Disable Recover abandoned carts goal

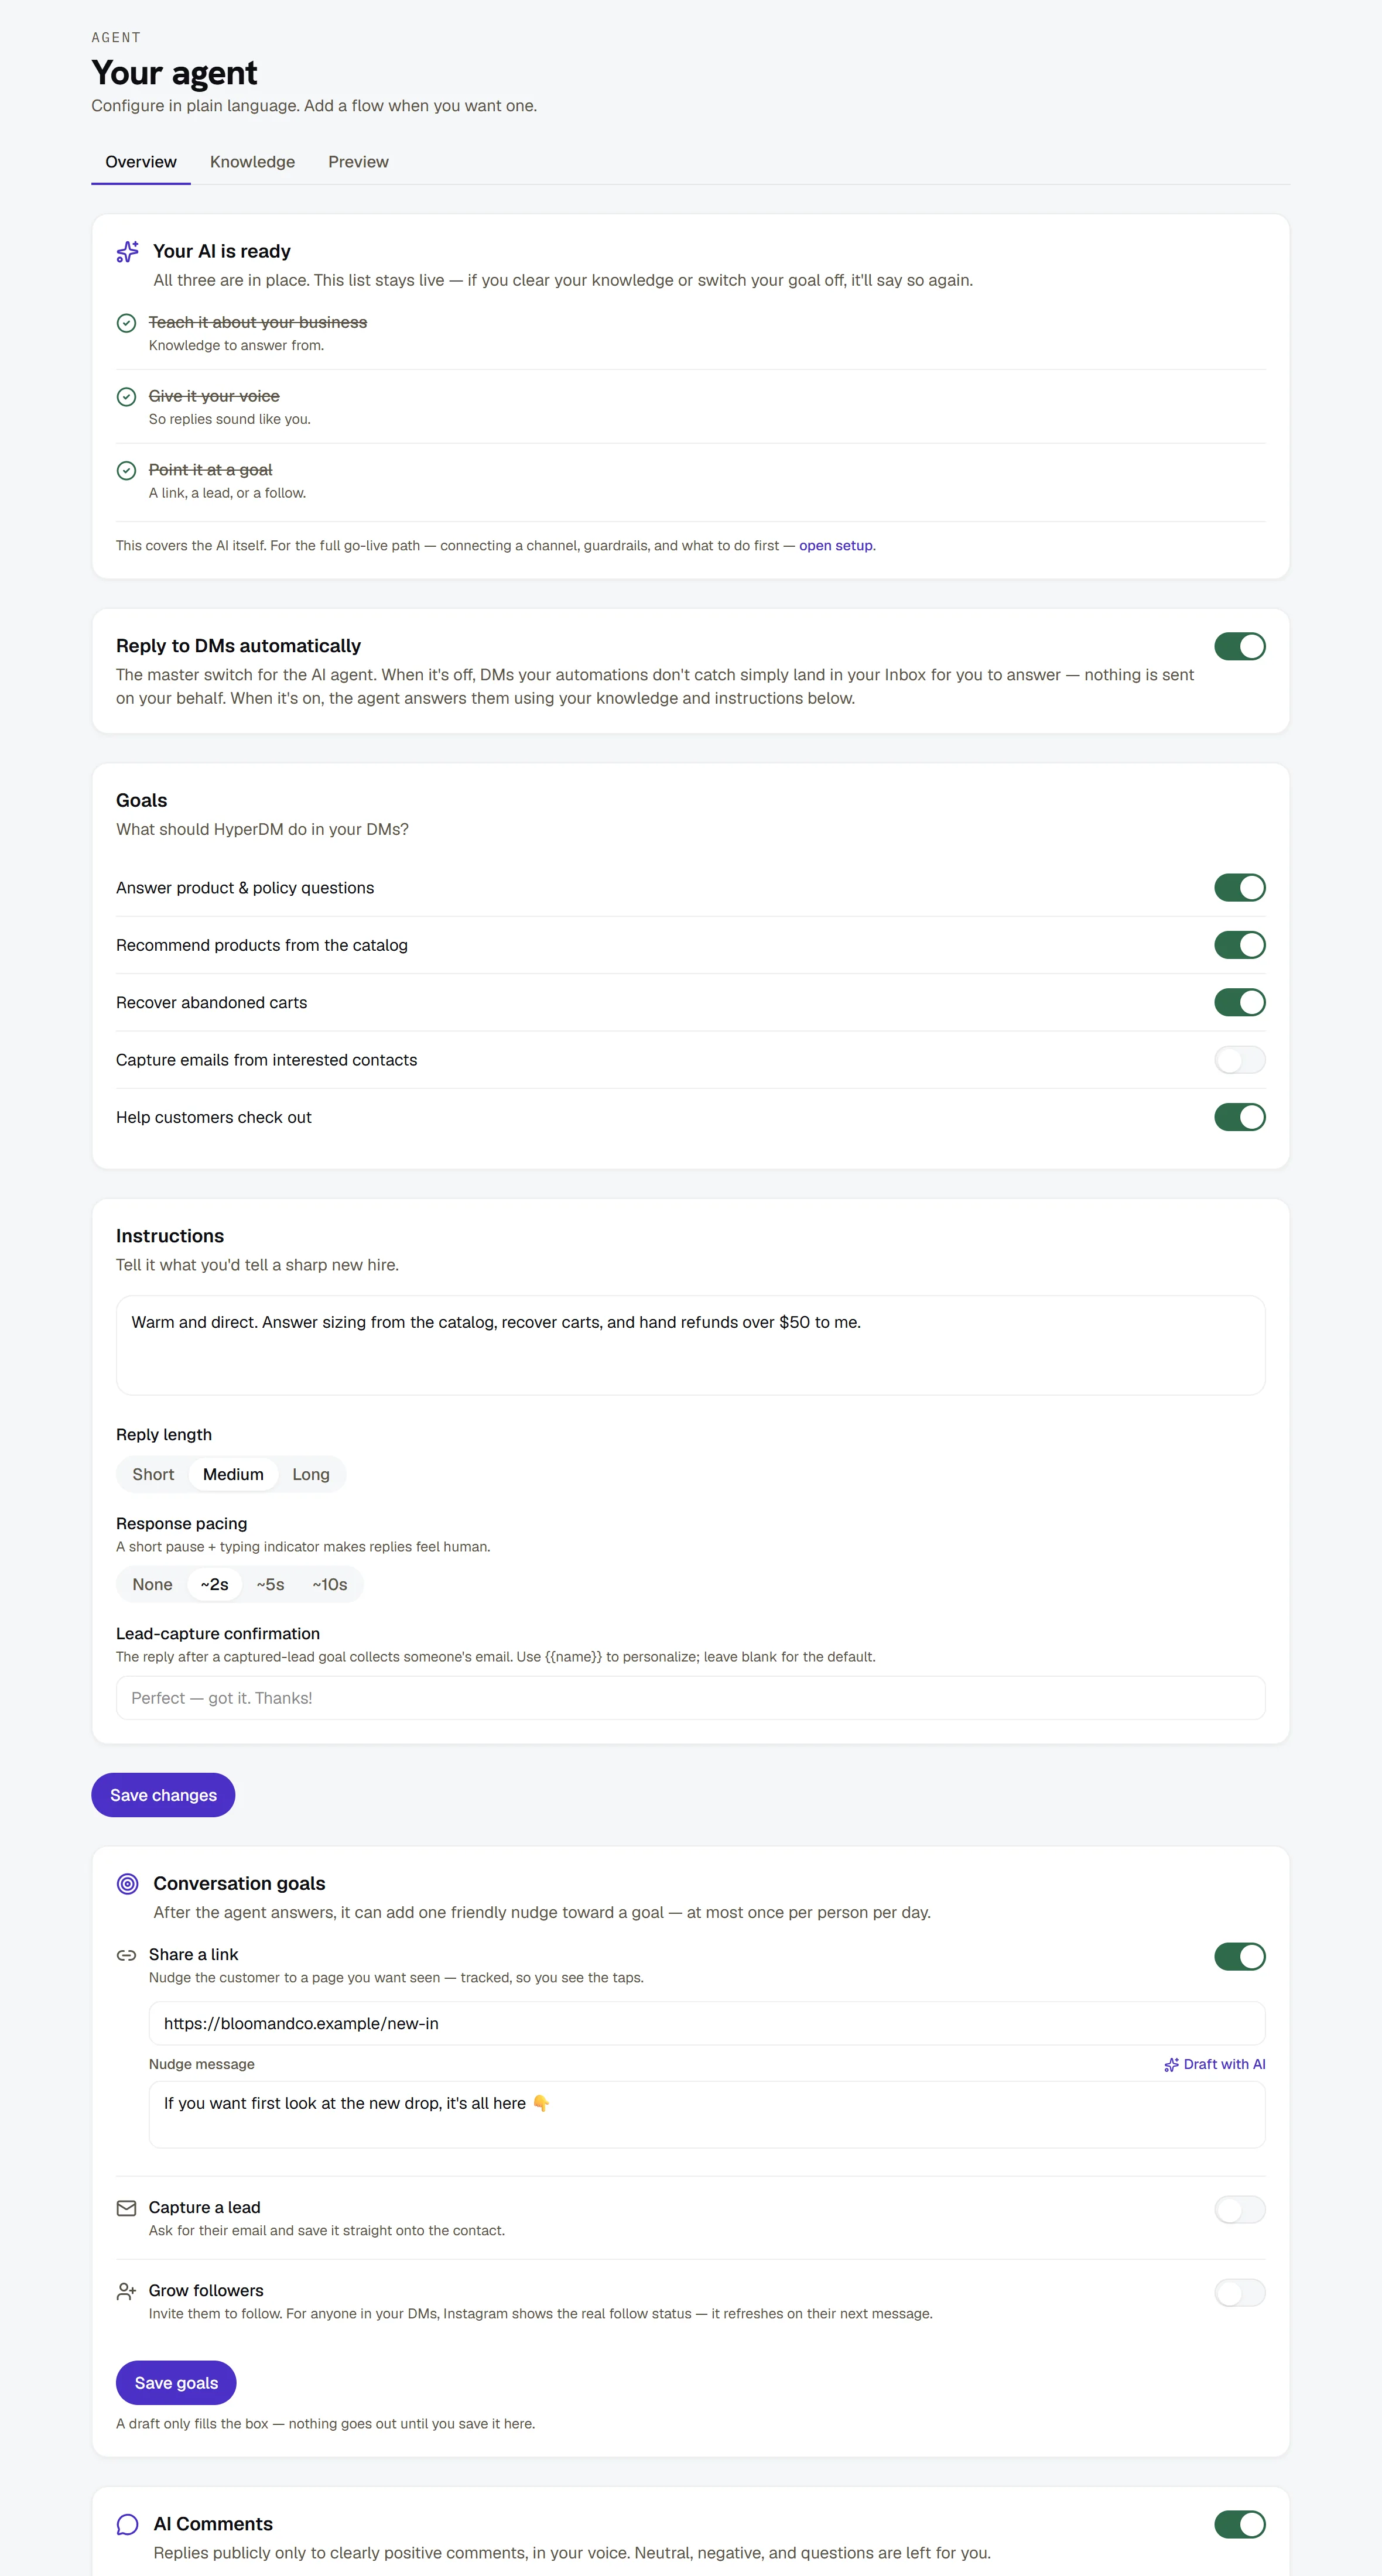tap(1239, 1002)
